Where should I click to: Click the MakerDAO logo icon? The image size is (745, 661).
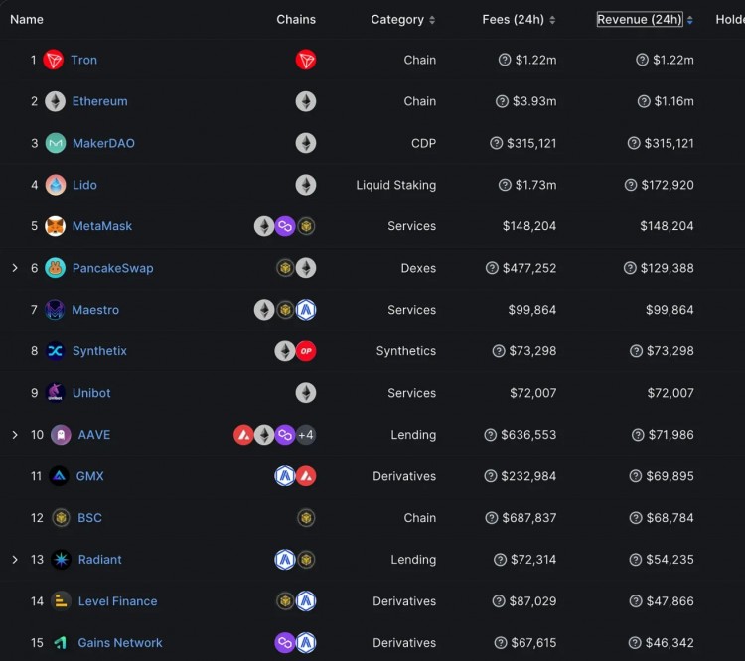tap(56, 143)
